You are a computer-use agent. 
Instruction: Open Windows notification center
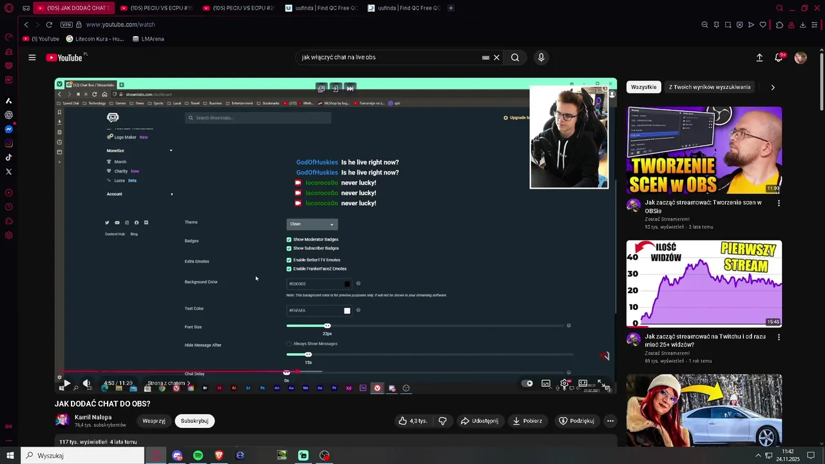point(811,456)
